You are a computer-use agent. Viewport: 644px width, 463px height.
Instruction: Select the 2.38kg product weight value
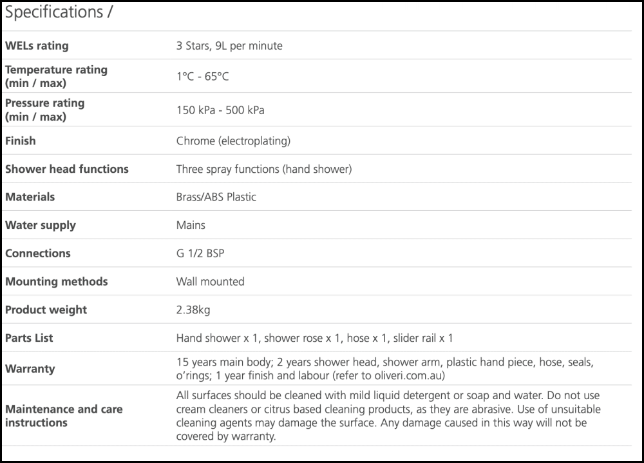click(193, 310)
